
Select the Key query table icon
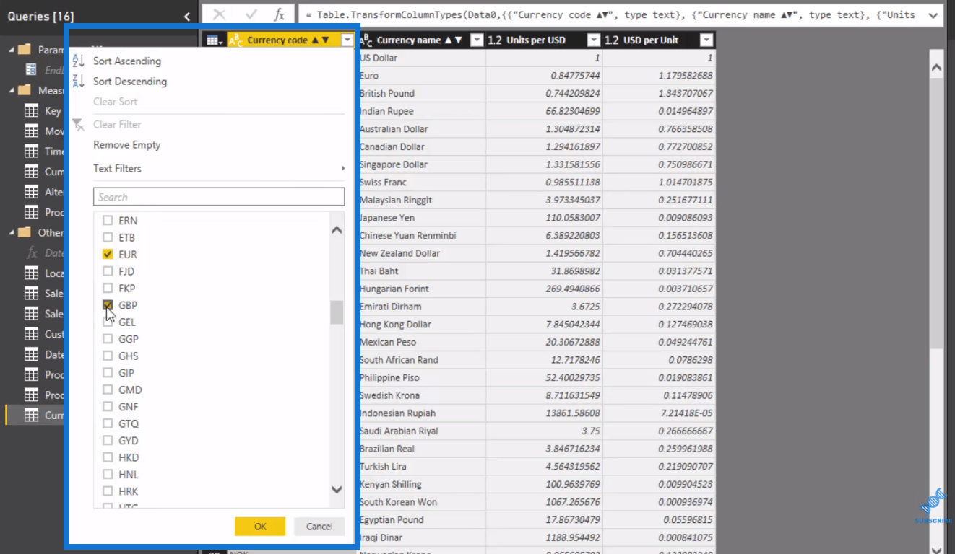(x=31, y=111)
